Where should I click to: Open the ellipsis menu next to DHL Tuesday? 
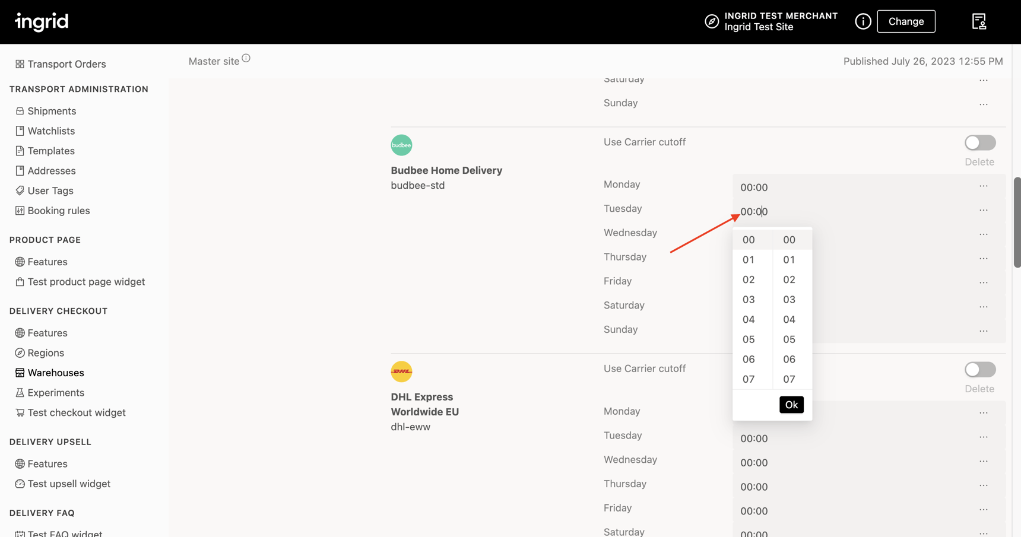[x=983, y=437]
